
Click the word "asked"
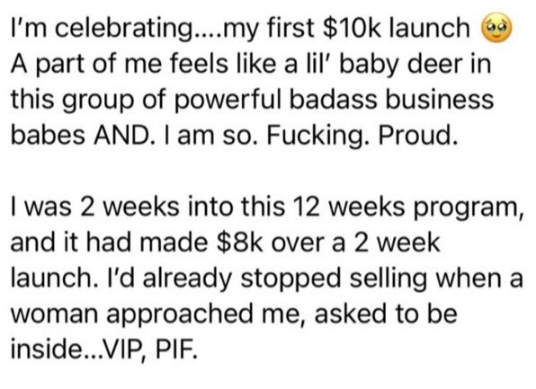[351, 314]
